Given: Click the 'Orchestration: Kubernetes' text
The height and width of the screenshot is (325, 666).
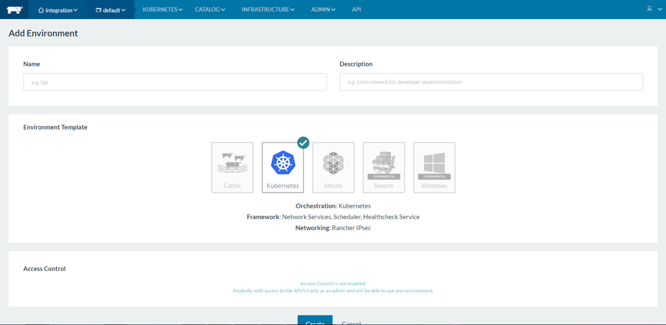Looking at the screenshot, I should pyautogui.click(x=333, y=206).
